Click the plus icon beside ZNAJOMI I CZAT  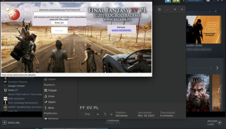tap(220, 123)
